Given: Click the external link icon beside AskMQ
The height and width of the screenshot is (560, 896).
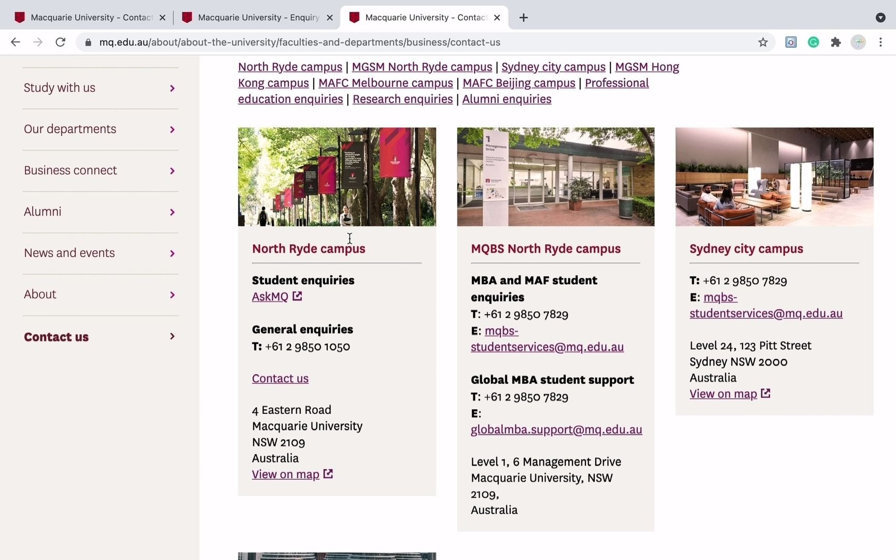Looking at the screenshot, I should [297, 296].
